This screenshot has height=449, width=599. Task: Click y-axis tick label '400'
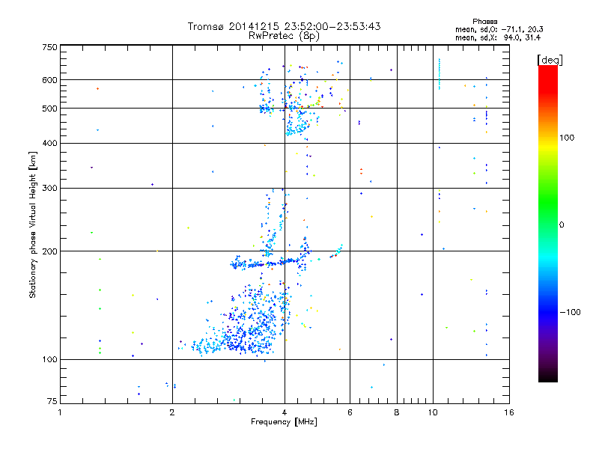pos(49,144)
